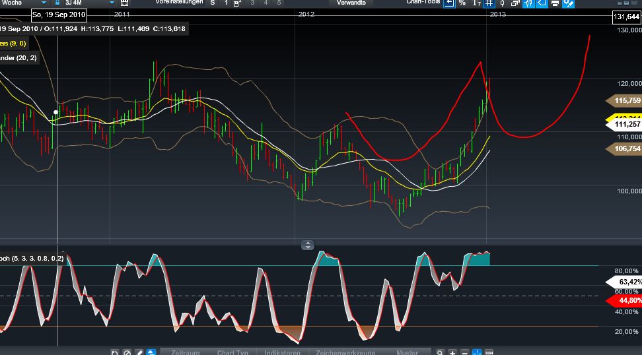Image resolution: width=642 pixels, height=355 pixels.
Task: Open the calendar date picker icon
Action: [x=124, y=3]
